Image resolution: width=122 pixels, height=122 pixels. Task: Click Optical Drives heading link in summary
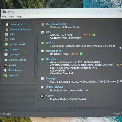pyautogui.click(x=54, y=87)
